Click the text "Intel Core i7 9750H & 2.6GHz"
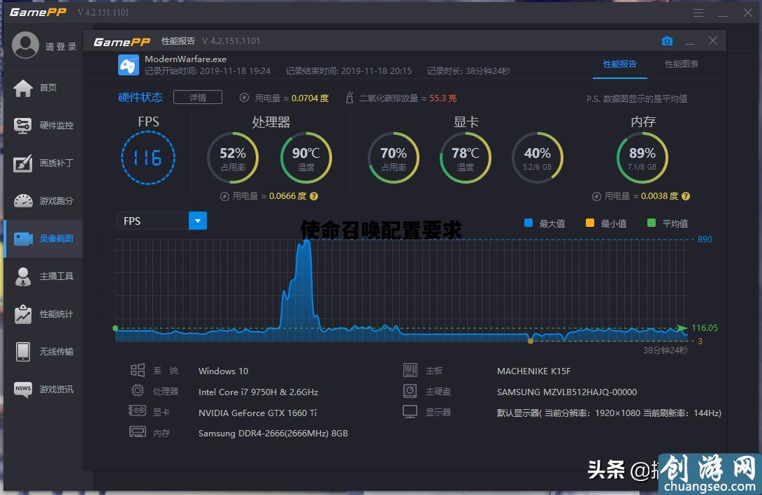The width and height of the screenshot is (762, 495). [x=258, y=392]
